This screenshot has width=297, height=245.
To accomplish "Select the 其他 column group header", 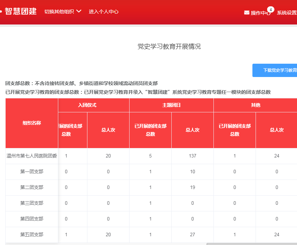I will coord(256,105).
